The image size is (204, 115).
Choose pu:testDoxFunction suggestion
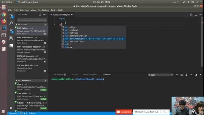(93, 36)
